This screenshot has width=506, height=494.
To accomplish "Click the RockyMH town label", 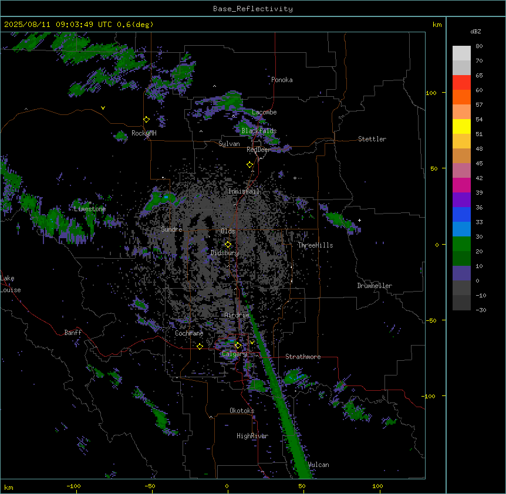I will (x=144, y=133).
